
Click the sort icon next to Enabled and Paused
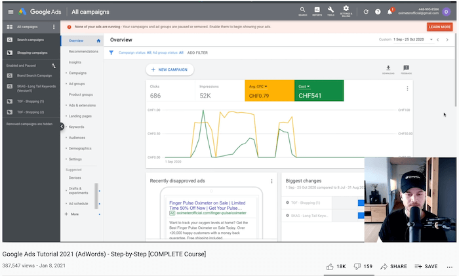point(54,66)
